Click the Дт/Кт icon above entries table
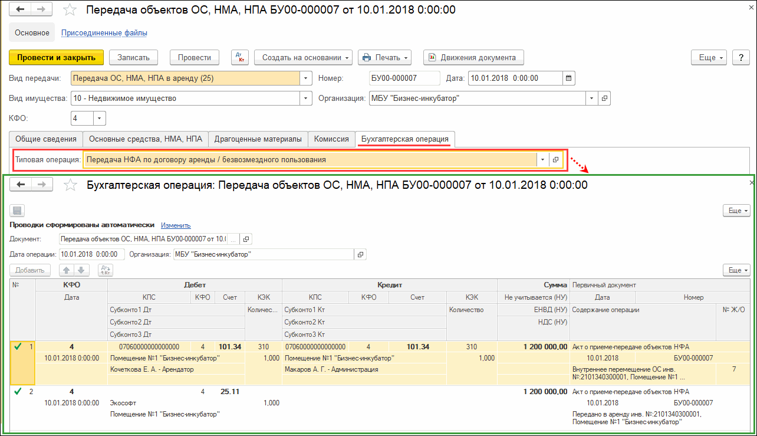The height and width of the screenshot is (436, 757). pyautogui.click(x=105, y=270)
